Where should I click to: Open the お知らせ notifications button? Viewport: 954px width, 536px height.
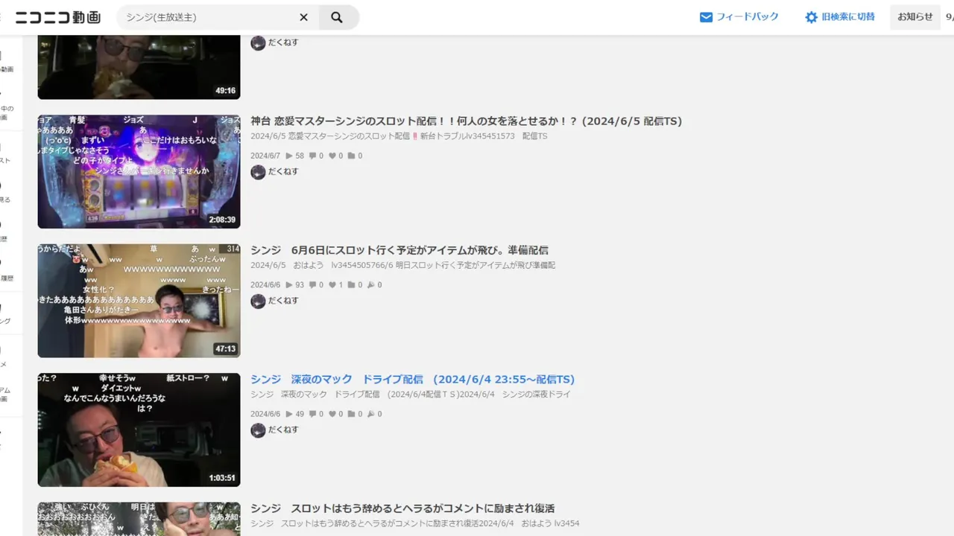click(x=915, y=17)
